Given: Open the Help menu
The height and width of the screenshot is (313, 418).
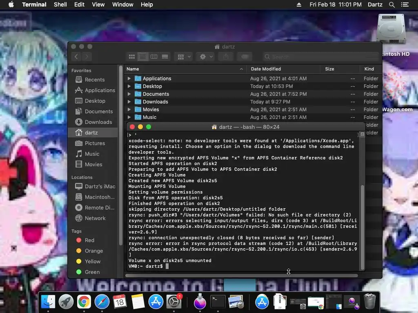Looking at the screenshot, I should (147, 4).
